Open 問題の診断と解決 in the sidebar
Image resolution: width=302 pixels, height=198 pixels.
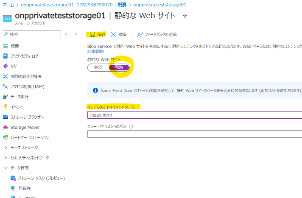coord(26,76)
